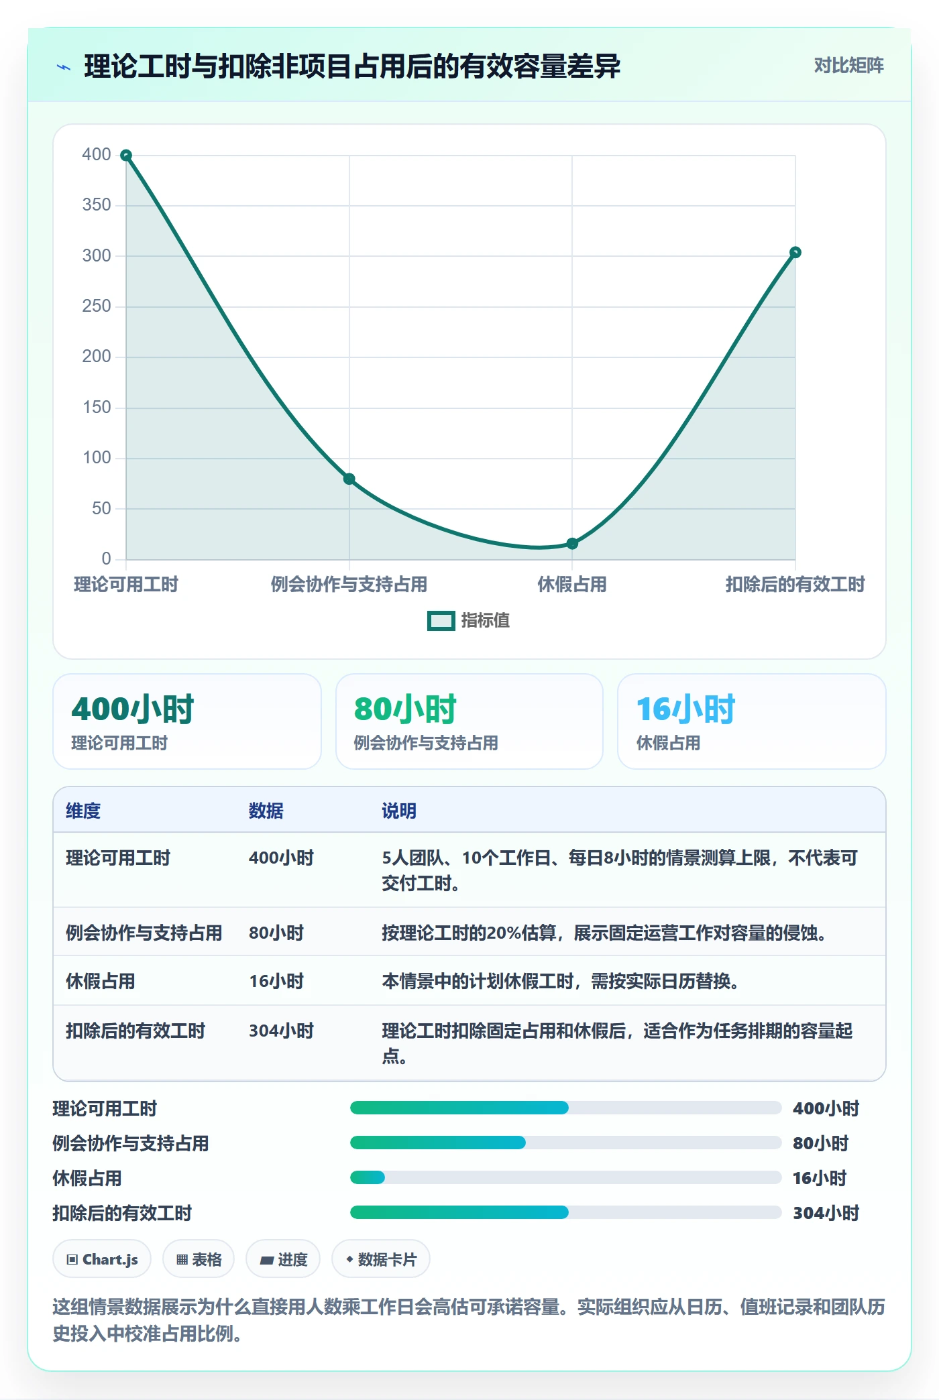The image size is (939, 1400).
Task: Click the 理论可用工时 table row label
Action: [x=118, y=858]
